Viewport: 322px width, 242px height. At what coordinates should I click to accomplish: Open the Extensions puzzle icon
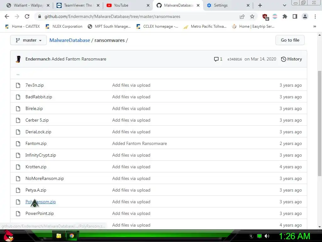285,16
